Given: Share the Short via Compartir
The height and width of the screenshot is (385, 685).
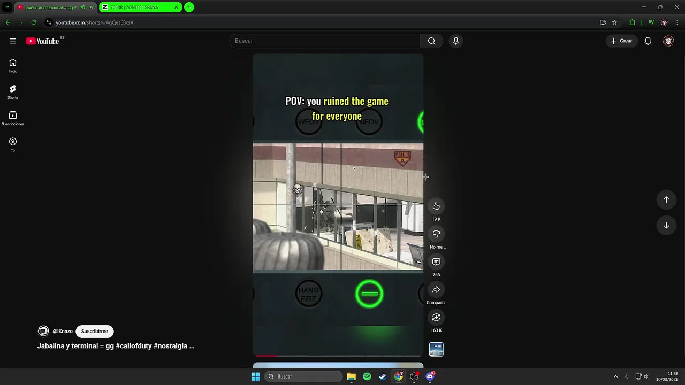Looking at the screenshot, I should click(436, 290).
